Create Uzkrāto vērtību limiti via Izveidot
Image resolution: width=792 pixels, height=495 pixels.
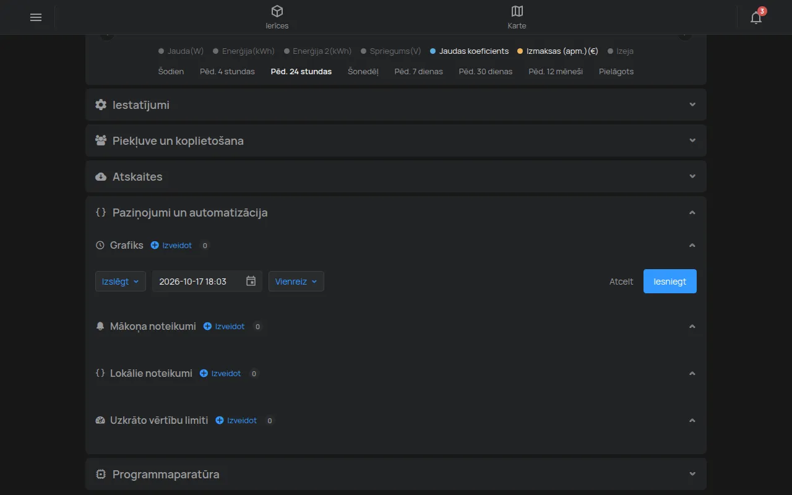click(236, 421)
